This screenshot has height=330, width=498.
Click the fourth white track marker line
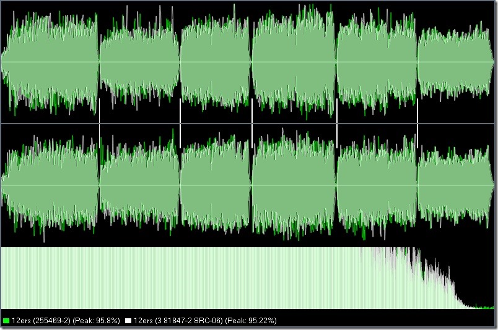click(x=337, y=124)
